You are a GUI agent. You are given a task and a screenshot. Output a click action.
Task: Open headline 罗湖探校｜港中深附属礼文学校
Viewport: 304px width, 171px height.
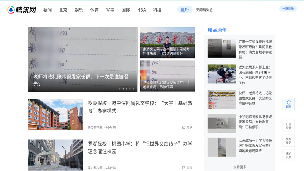[140, 107]
